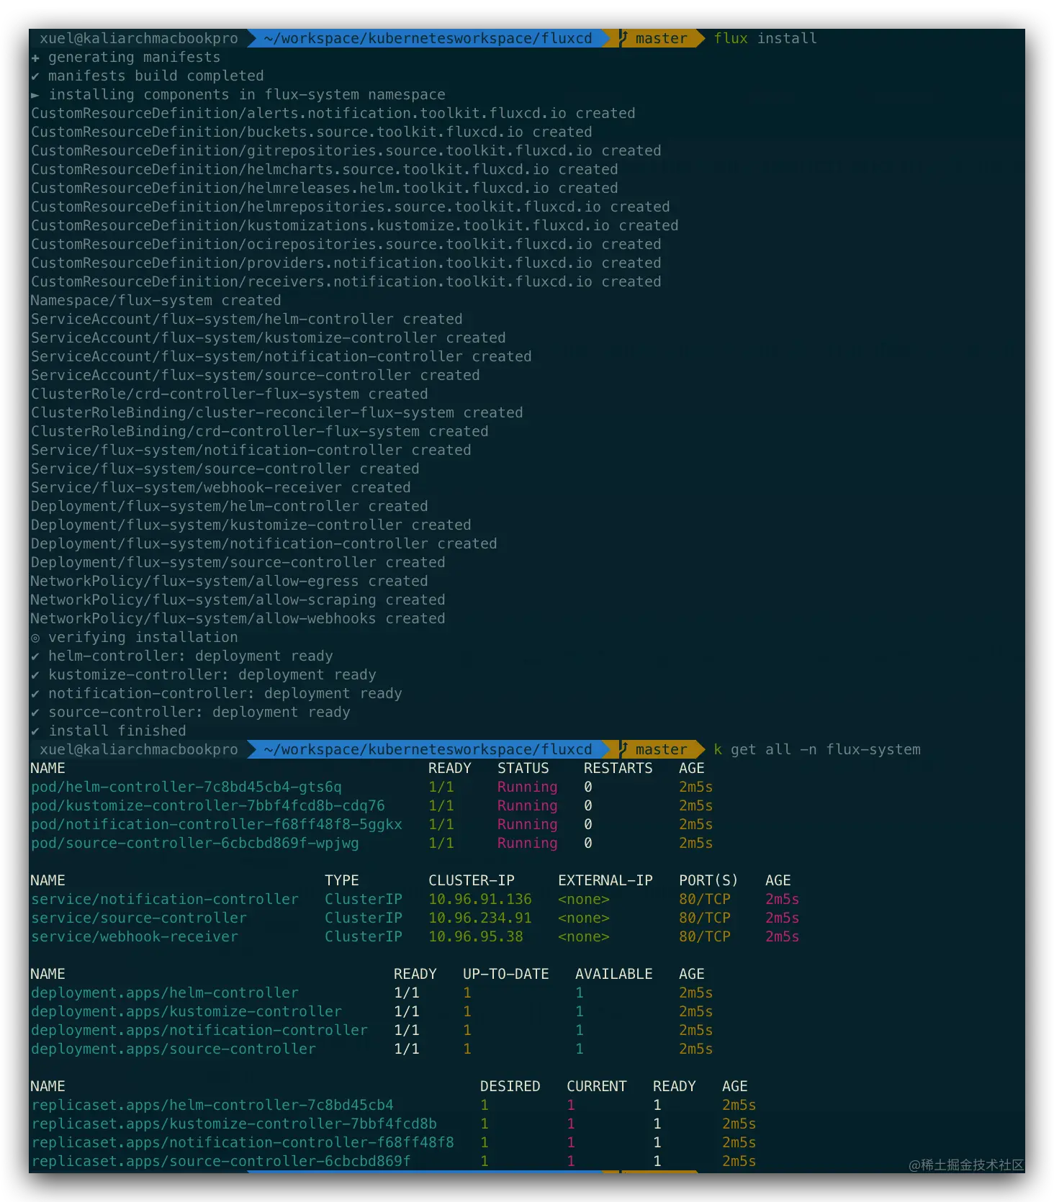Click deployment.apps/notification-controller name
Screen dimensions: 1054x1202
point(199,1030)
